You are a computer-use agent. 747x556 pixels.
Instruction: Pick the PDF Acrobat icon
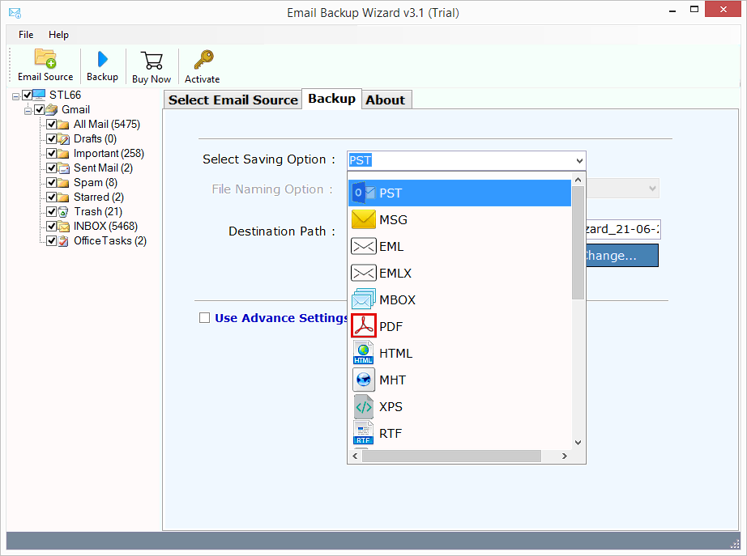pyautogui.click(x=364, y=326)
